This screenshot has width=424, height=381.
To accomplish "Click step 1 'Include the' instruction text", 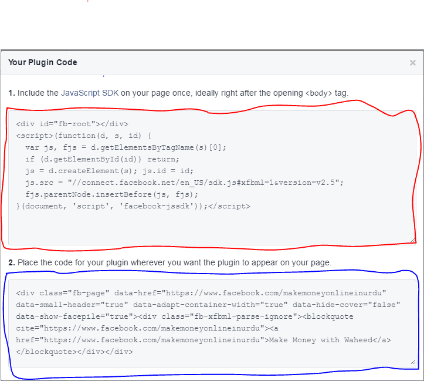I will tap(178, 93).
